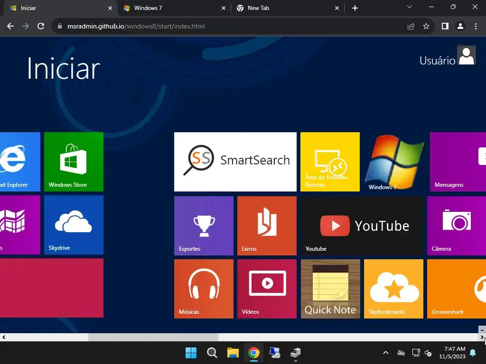Open the Windows Start button
Image resolution: width=486 pixels, height=364 pixels.
(x=191, y=353)
